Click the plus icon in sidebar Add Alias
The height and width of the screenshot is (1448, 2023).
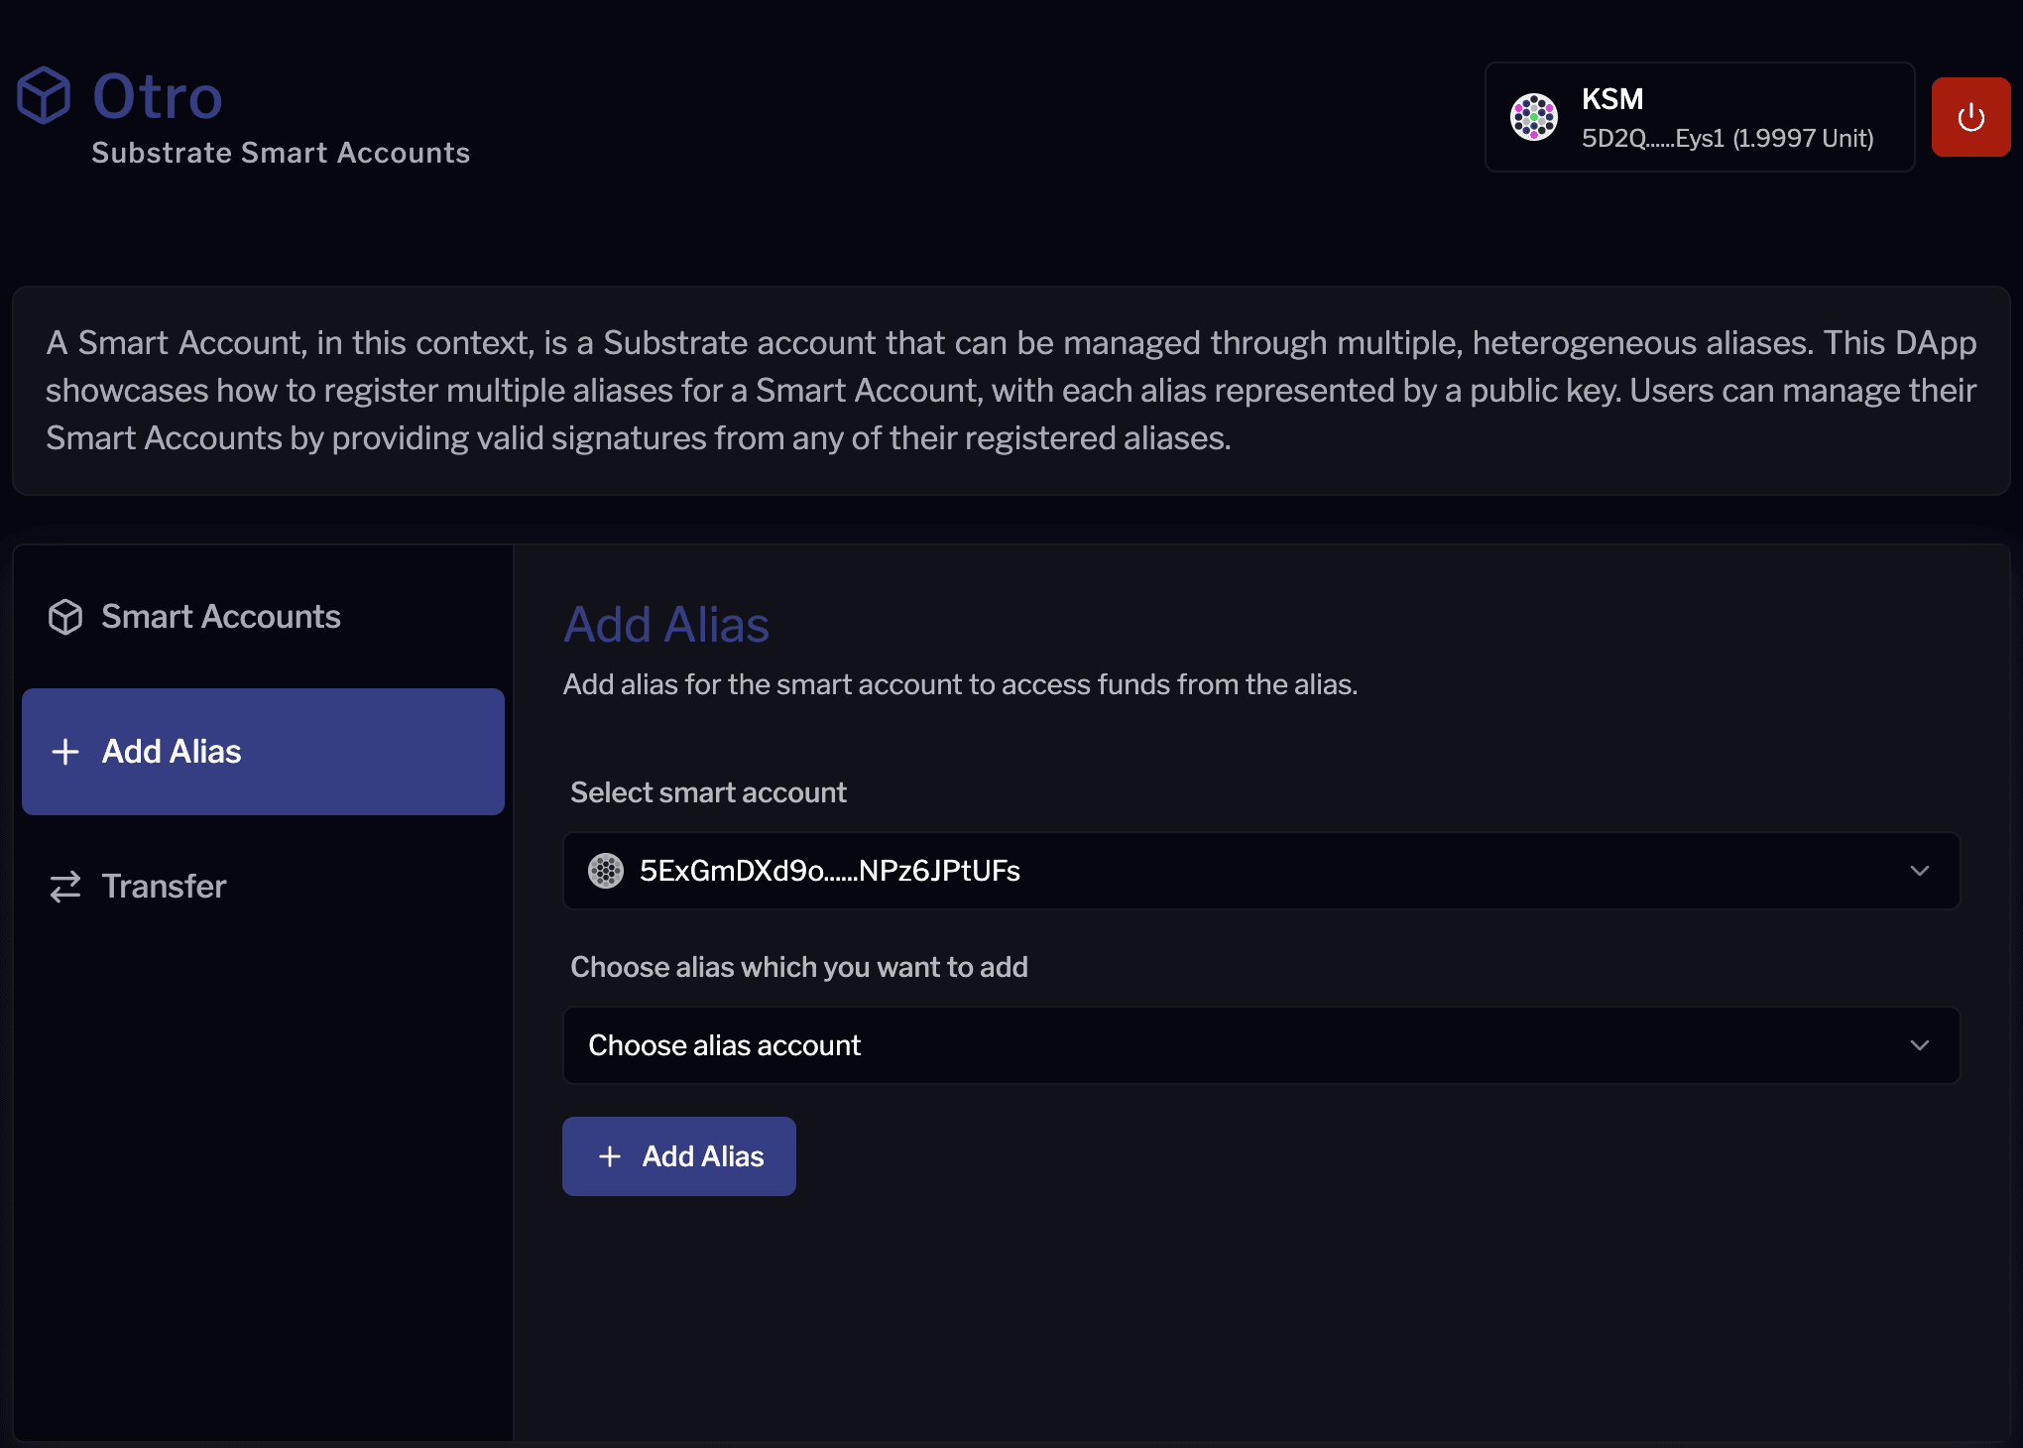pyautogui.click(x=65, y=752)
